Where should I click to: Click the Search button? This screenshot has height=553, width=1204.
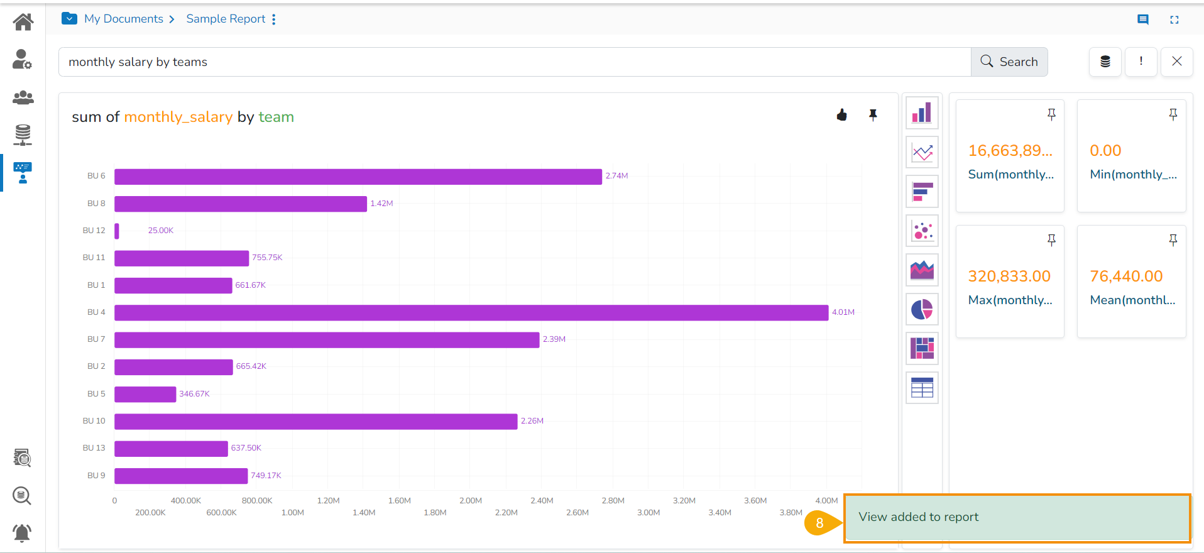(x=1009, y=62)
